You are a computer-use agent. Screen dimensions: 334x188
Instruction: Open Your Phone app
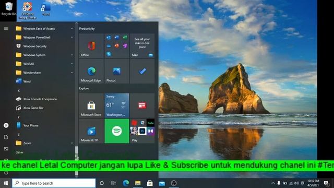(x=45, y=125)
